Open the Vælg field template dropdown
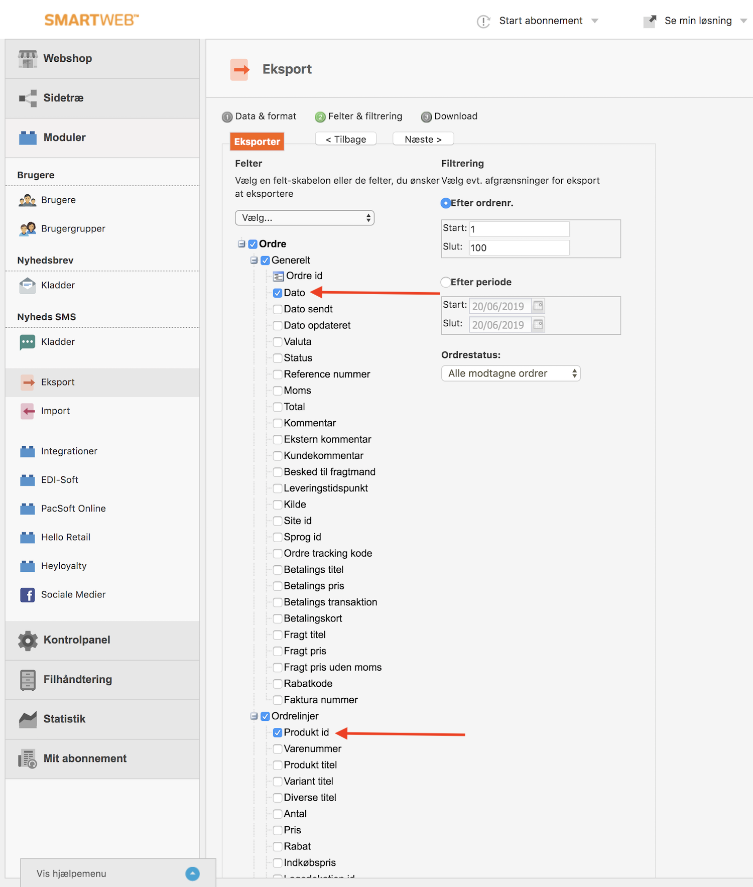753x887 pixels. click(x=304, y=218)
